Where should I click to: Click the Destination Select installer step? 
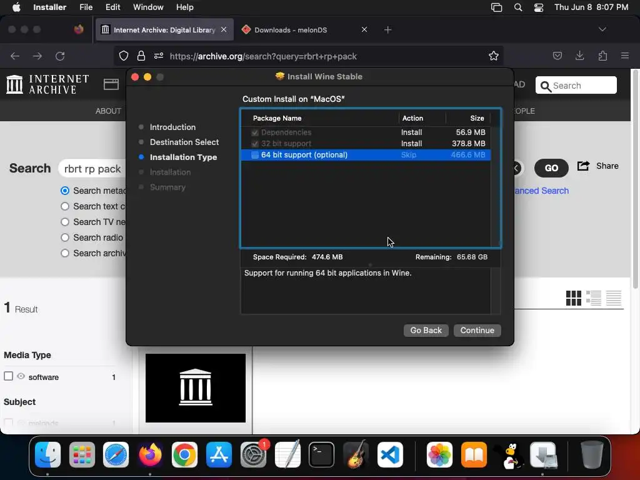pyautogui.click(x=184, y=142)
